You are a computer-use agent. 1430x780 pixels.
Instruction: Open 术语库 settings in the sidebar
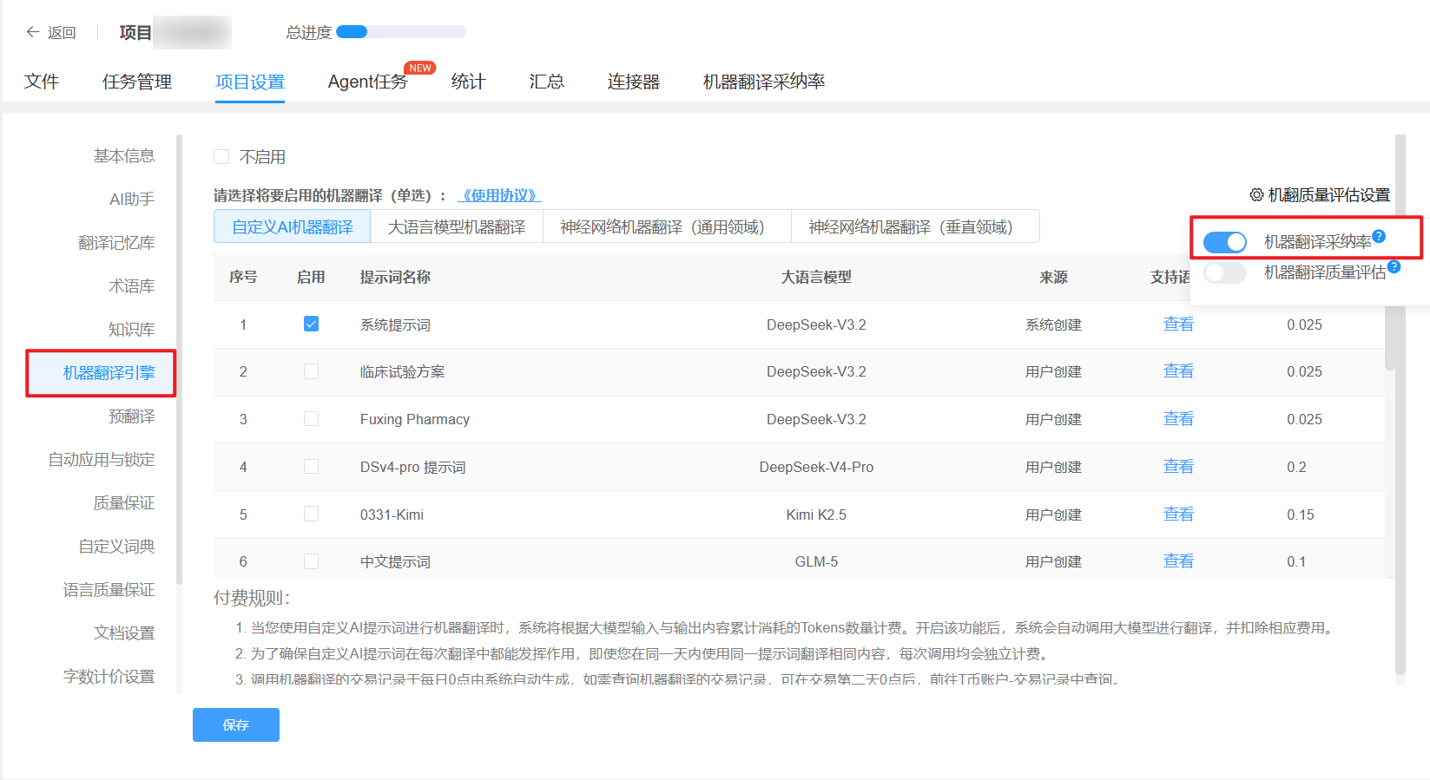pos(132,286)
